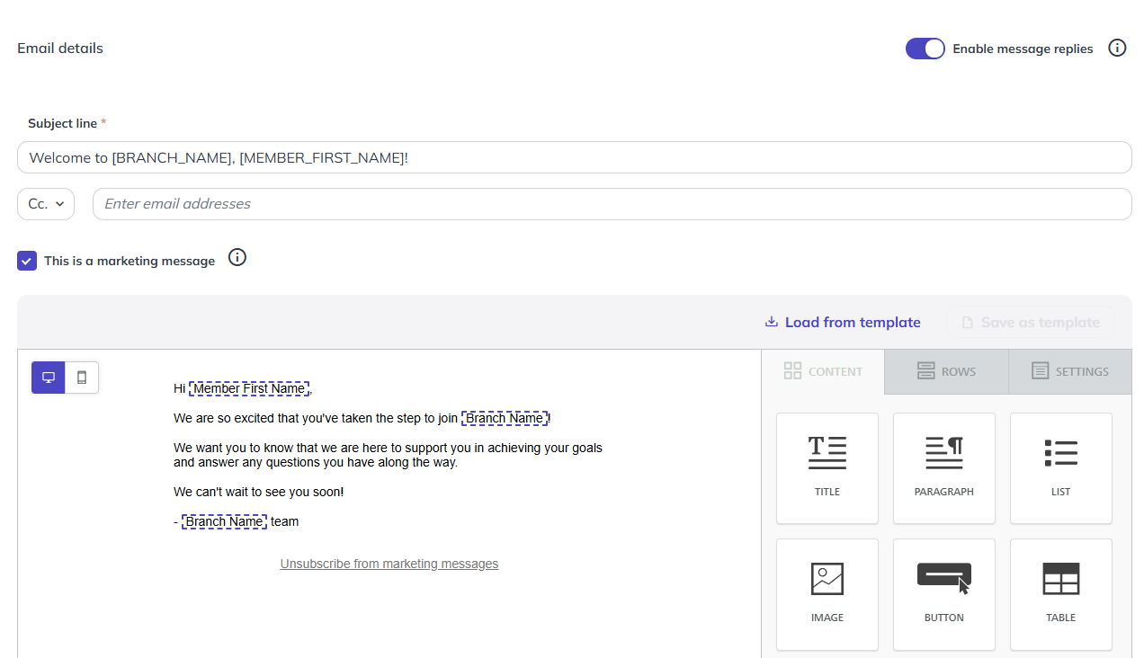This screenshot has width=1144, height=658.
Task: Switch to mobile preview mode
Action: pos(82,378)
